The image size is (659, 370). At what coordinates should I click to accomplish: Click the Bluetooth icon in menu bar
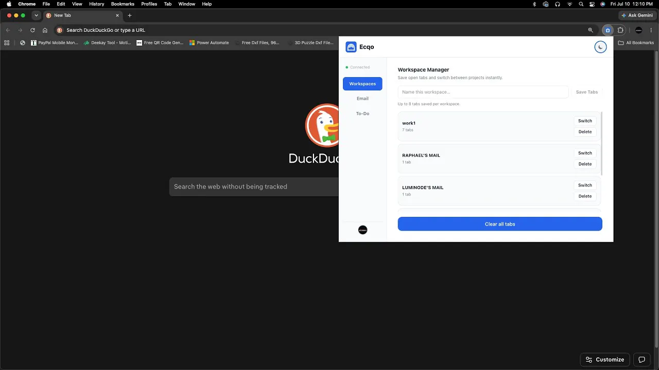[534, 4]
